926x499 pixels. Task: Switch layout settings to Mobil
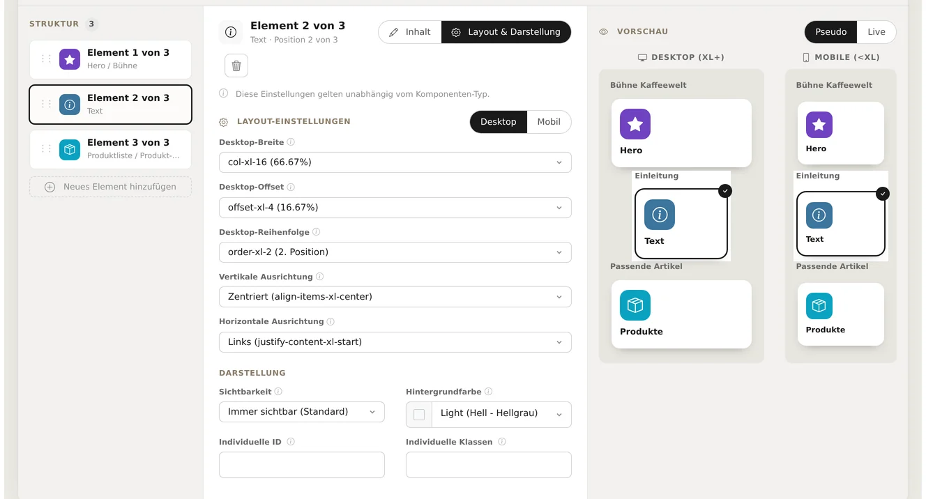[x=549, y=122]
